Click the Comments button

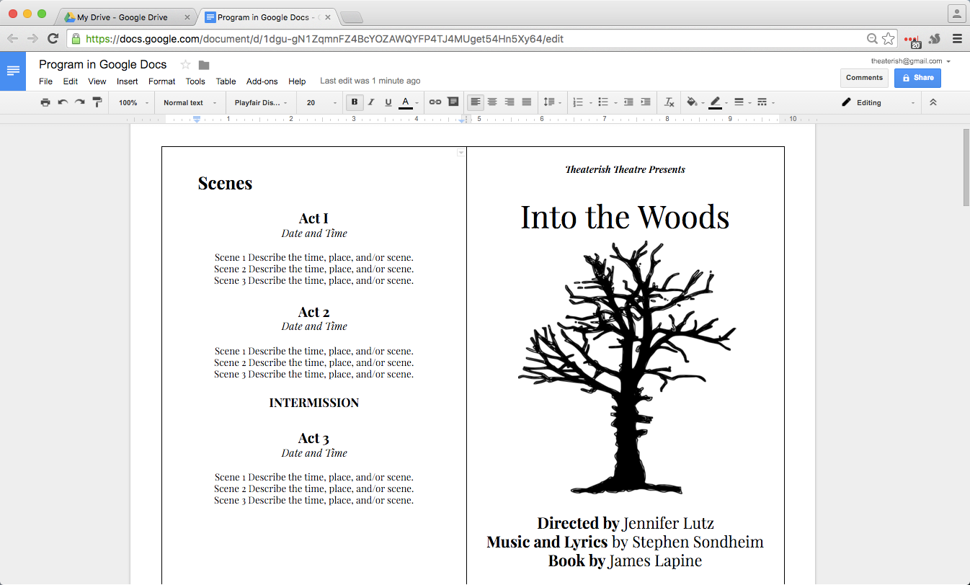pos(864,78)
